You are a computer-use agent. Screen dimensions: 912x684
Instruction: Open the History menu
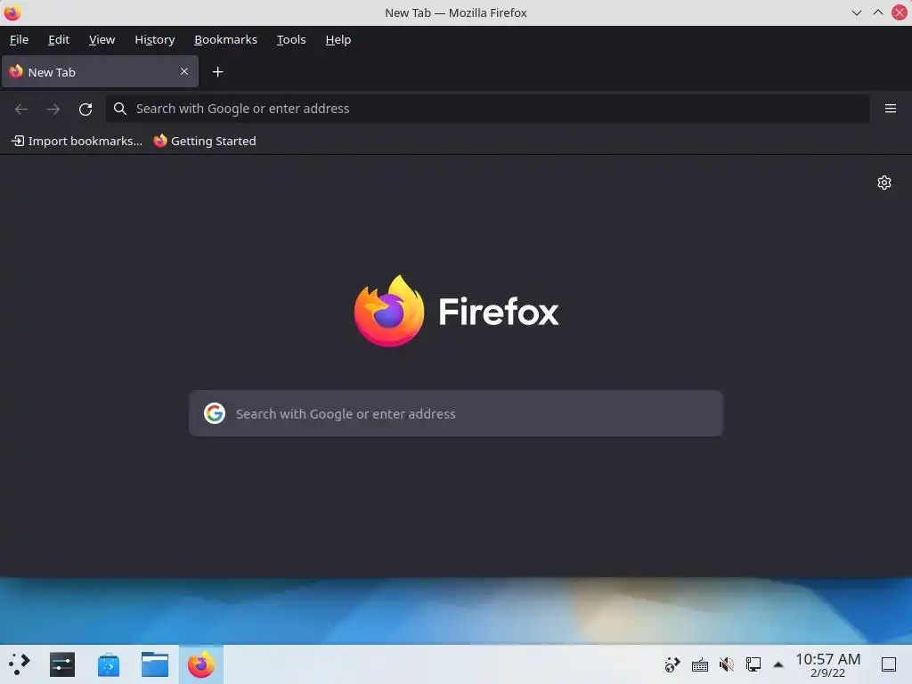(x=155, y=39)
